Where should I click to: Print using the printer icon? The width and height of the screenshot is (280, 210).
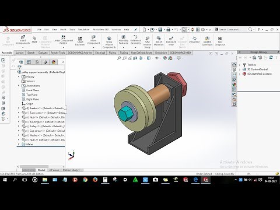pyautogui.click(x=169, y=30)
